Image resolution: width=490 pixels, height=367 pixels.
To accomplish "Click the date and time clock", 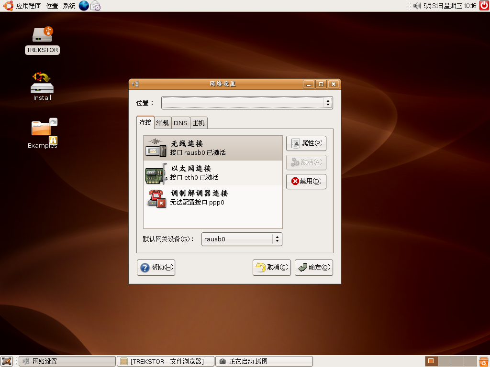I will point(450,6).
